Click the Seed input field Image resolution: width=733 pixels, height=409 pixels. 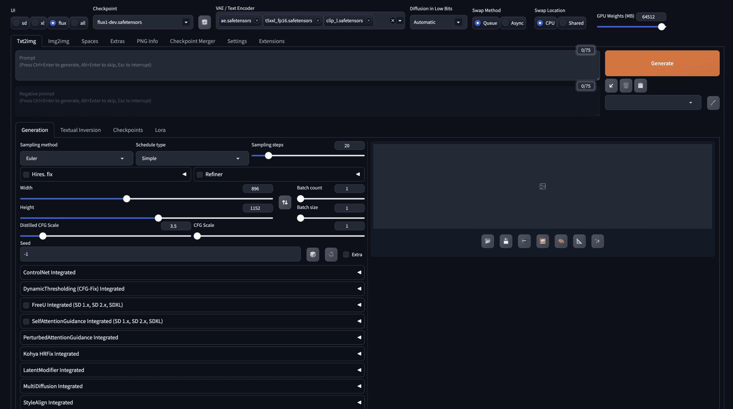pyautogui.click(x=160, y=254)
